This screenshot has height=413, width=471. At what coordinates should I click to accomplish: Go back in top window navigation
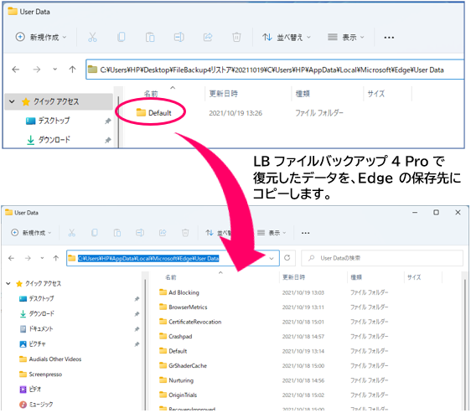tap(16, 70)
